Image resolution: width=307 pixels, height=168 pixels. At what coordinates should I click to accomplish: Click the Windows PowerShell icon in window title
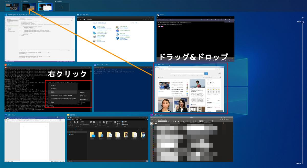(95, 65)
